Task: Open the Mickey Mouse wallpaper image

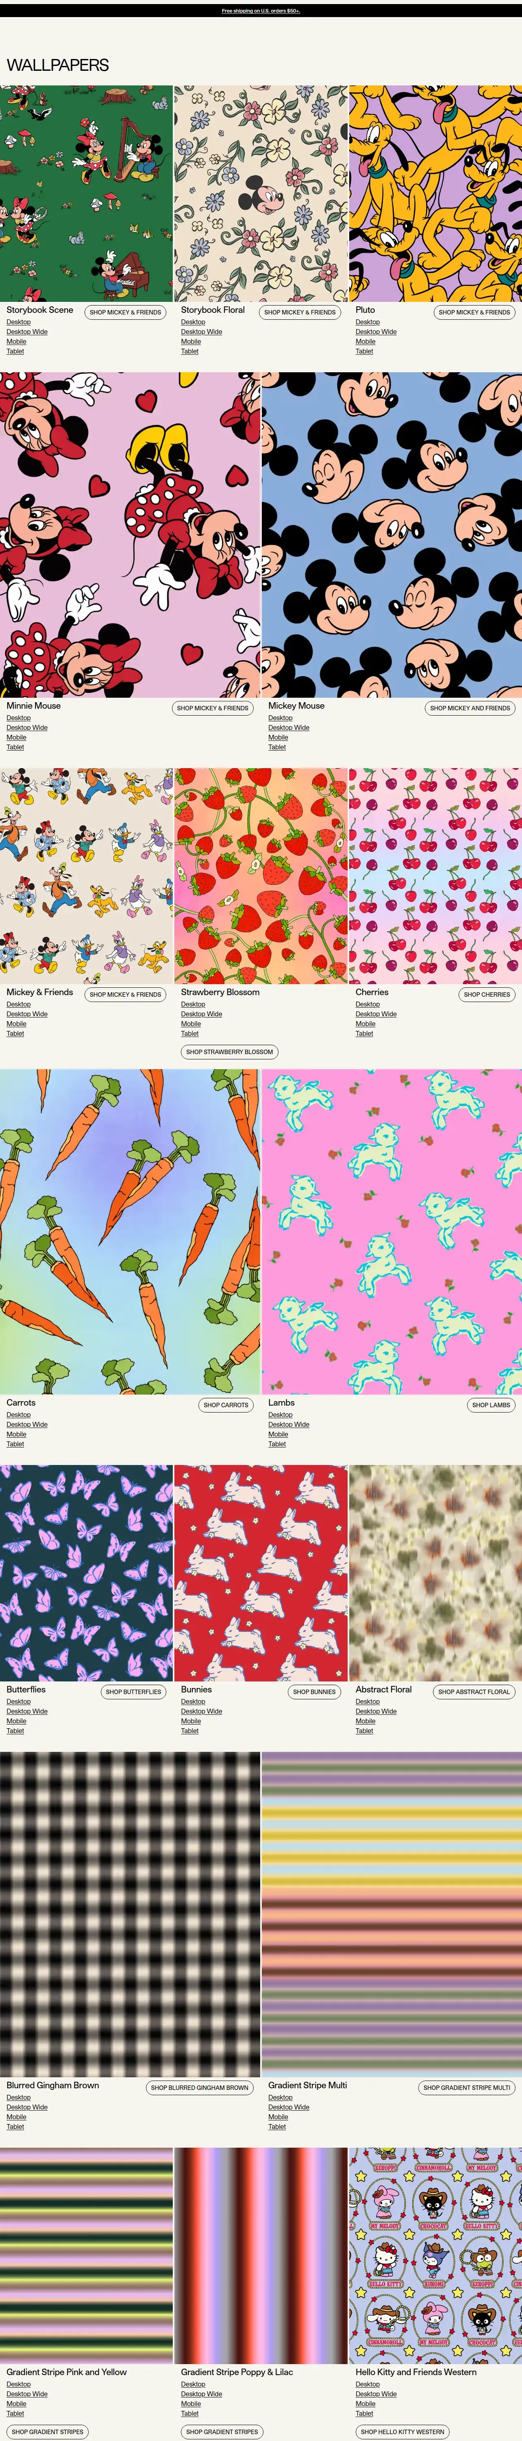Action: [x=392, y=535]
